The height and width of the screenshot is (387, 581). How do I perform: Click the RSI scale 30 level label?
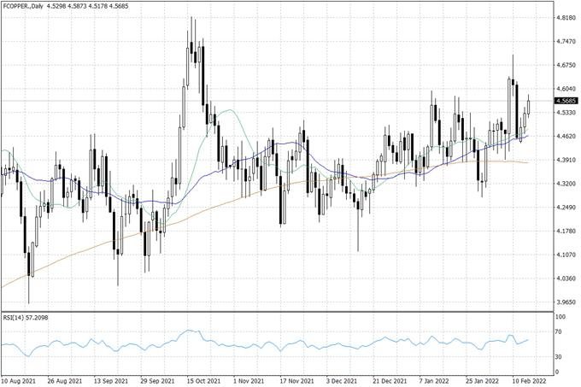(559, 357)
